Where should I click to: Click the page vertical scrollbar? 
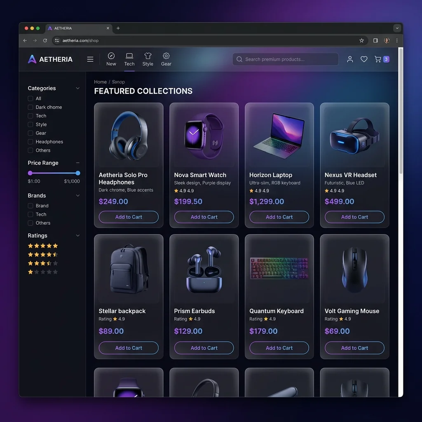[401, 111]
